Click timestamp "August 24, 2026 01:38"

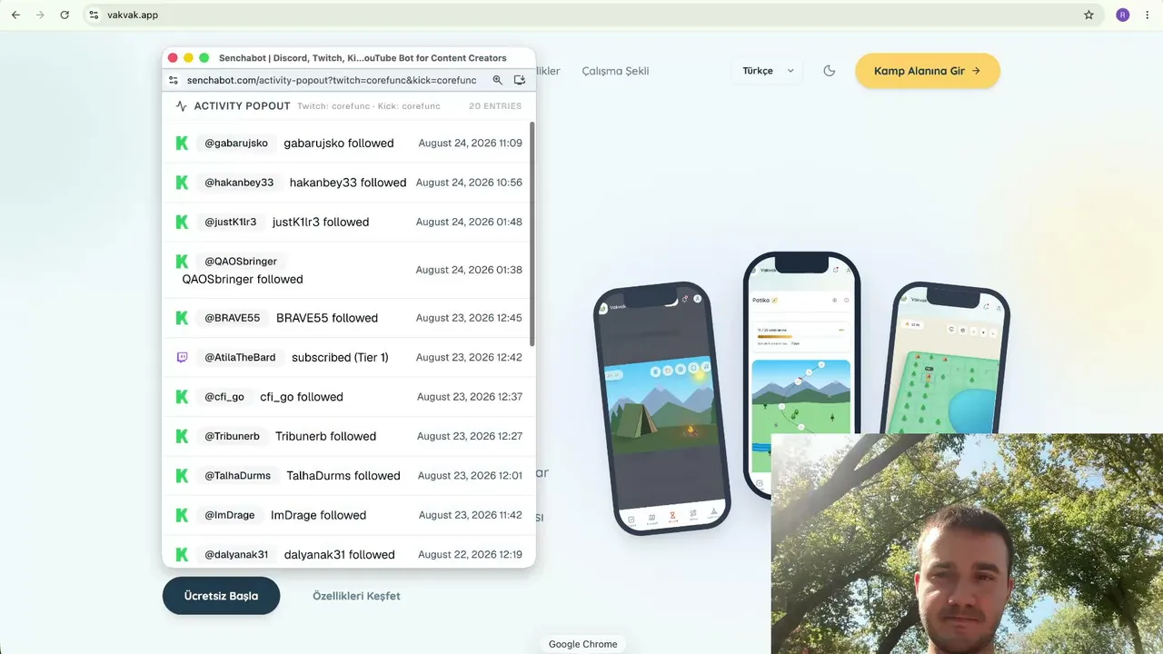(469, 270)
